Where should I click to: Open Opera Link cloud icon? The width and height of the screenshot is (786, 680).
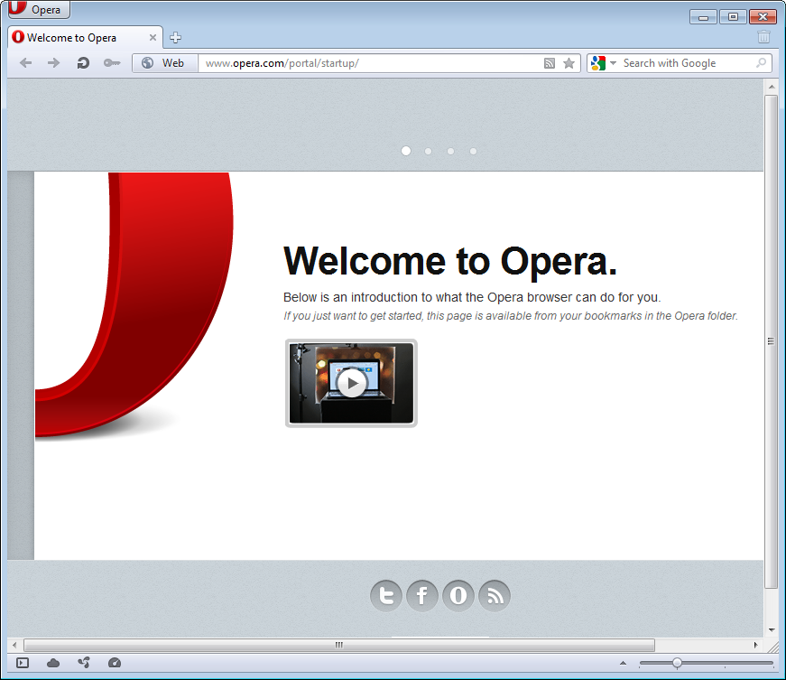coord(53,663)
